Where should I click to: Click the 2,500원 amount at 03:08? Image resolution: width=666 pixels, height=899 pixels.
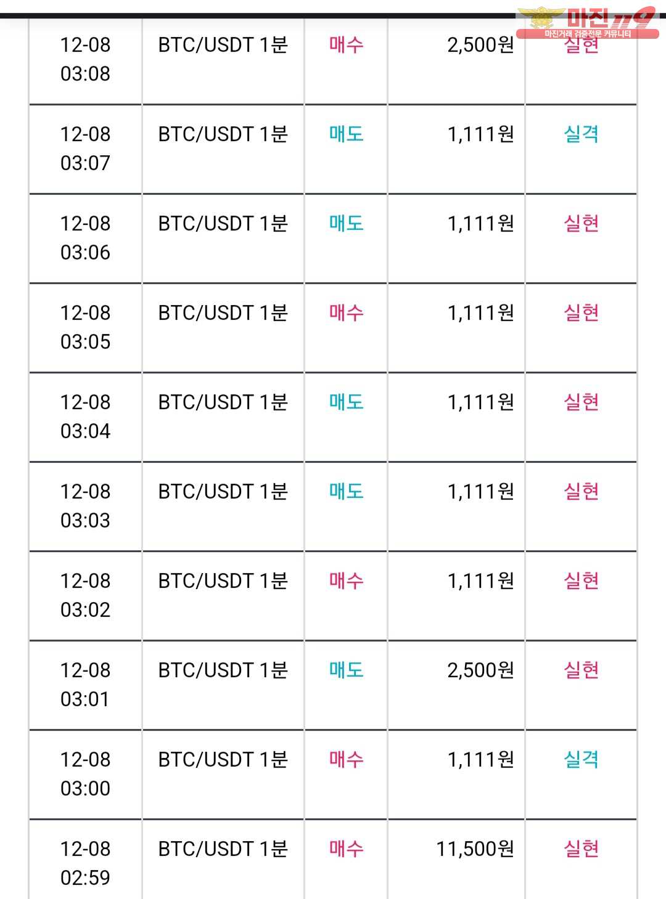click(x=480, y=45)
